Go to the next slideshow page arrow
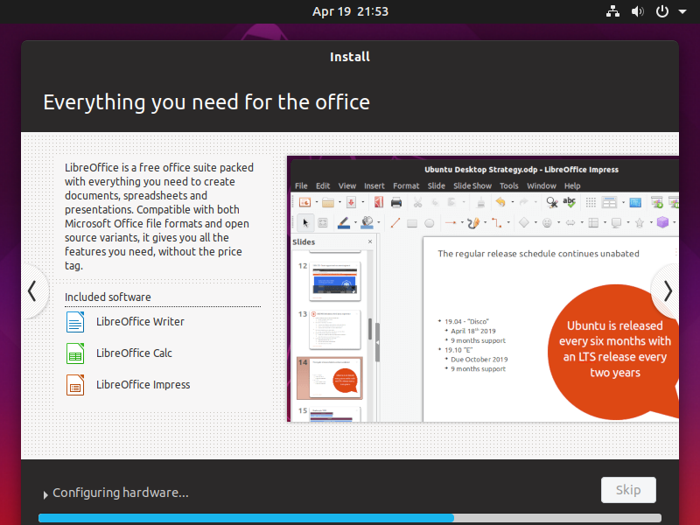Image resolution: width=700 pixels, height=525 pixels. [667, 291]
